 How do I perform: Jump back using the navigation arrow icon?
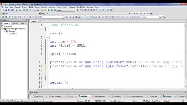(x=134, y=14)
